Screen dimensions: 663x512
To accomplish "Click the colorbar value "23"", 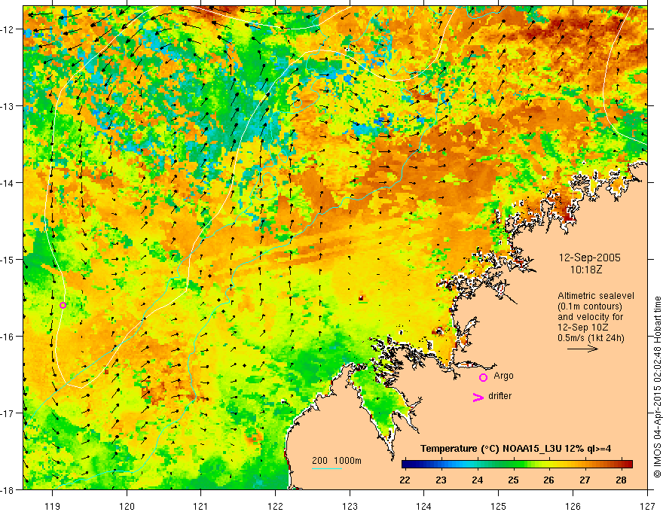I will point(441,480).
